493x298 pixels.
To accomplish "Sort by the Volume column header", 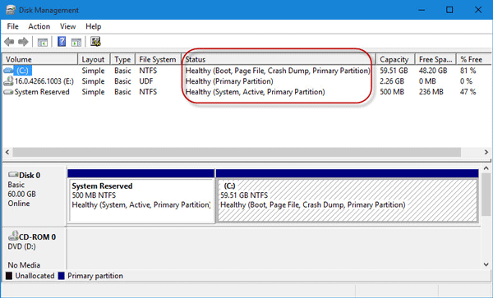I will (x=40, y=59).
